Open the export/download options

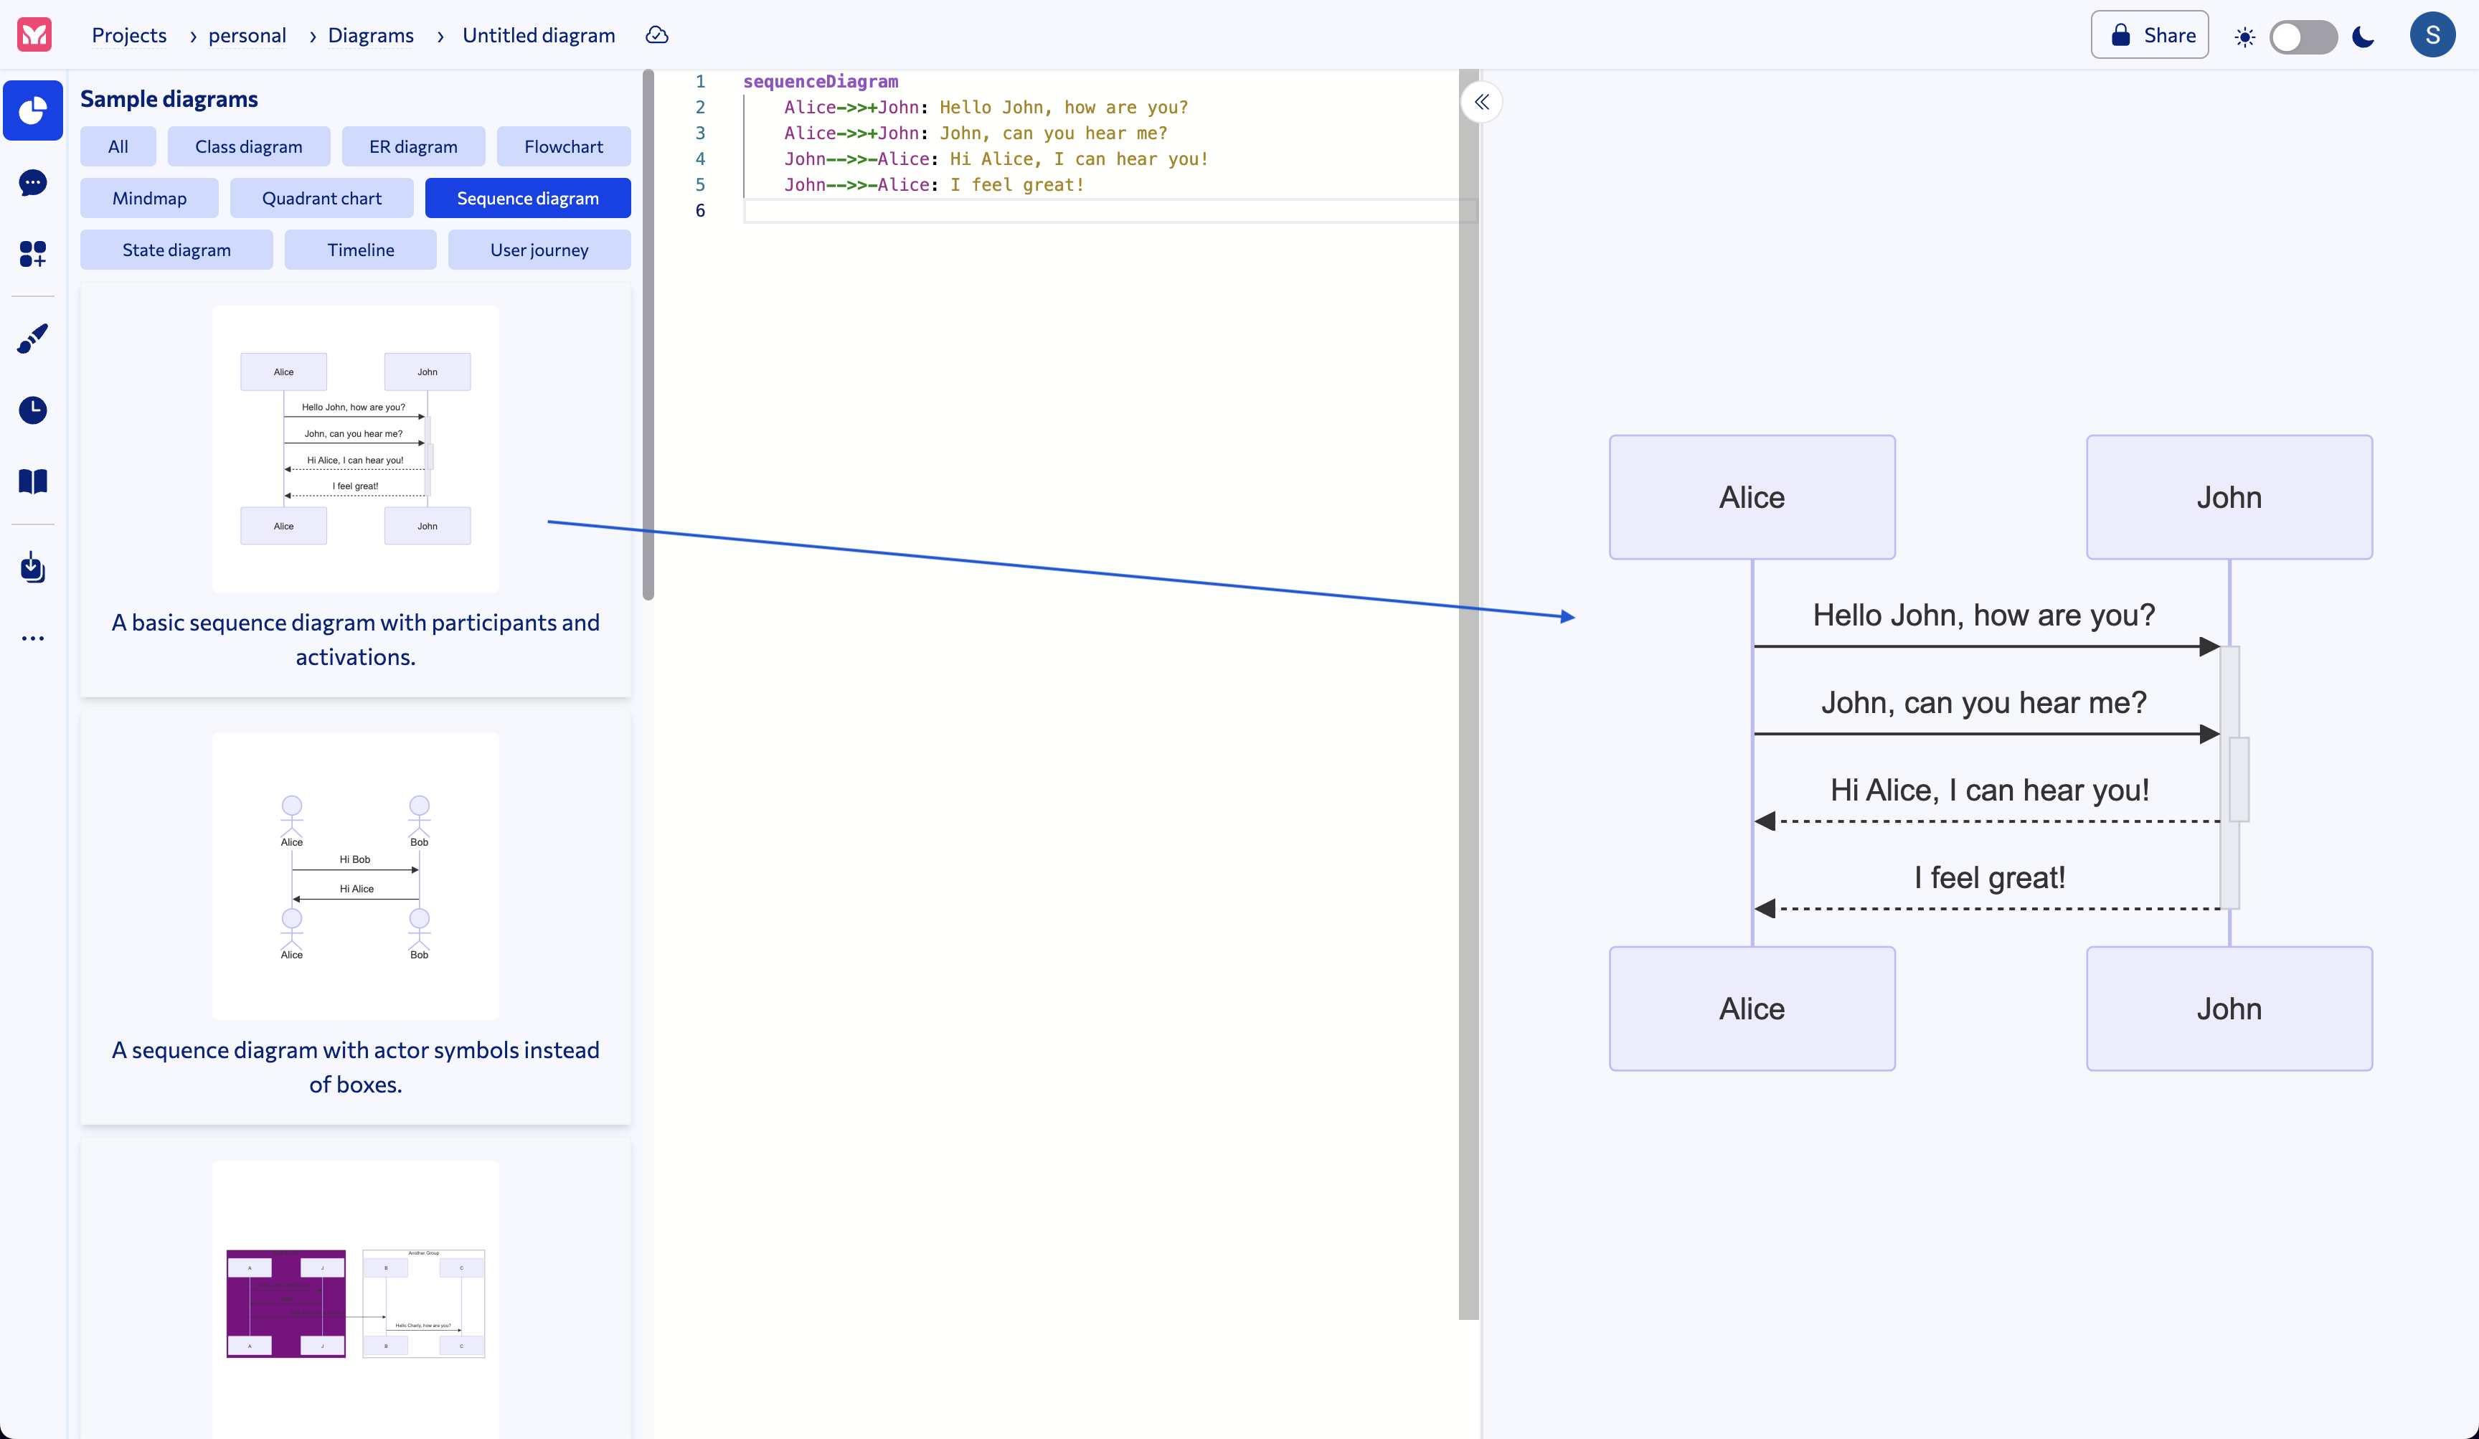pyautogui.click(x=32, y=567)
